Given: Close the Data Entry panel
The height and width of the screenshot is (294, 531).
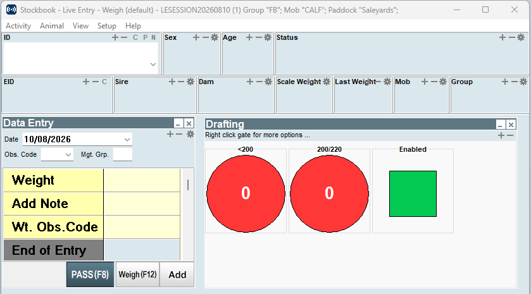Looking at the screenshot, I should (x=189, y=123).
